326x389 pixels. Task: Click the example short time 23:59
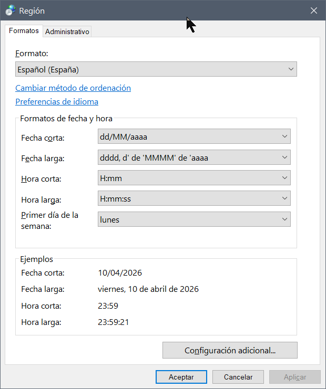108,306
